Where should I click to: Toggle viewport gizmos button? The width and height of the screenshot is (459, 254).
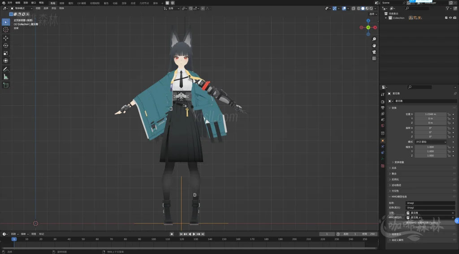pos(334,9)
